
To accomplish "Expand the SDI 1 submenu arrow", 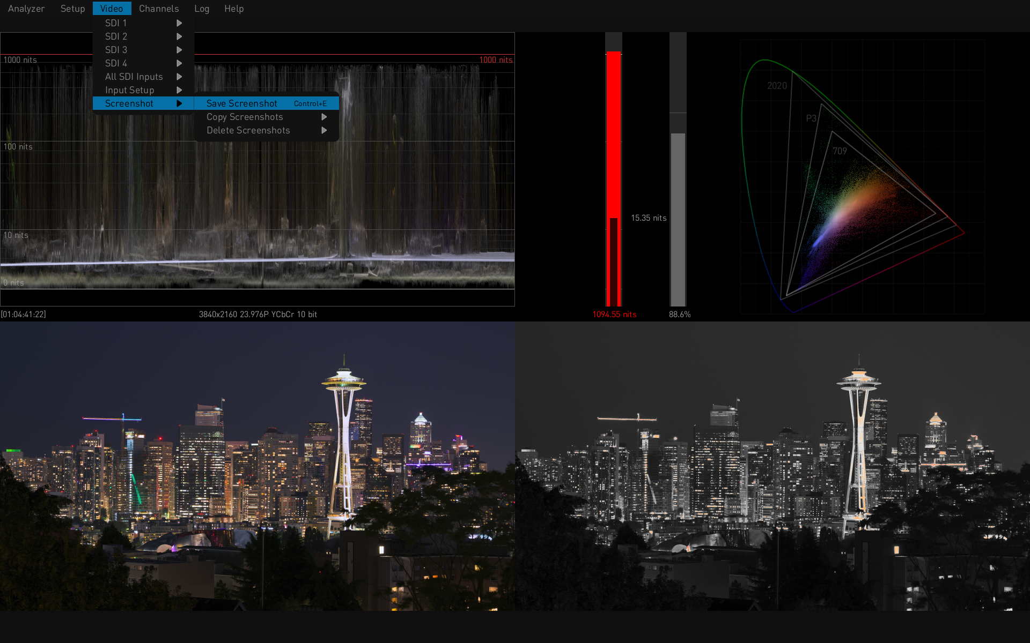I will (179, 23).
